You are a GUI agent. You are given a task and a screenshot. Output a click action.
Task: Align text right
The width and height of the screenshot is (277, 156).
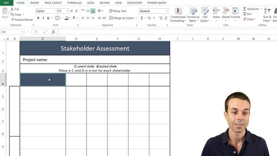pyautogui.click(x=93, y=18)
